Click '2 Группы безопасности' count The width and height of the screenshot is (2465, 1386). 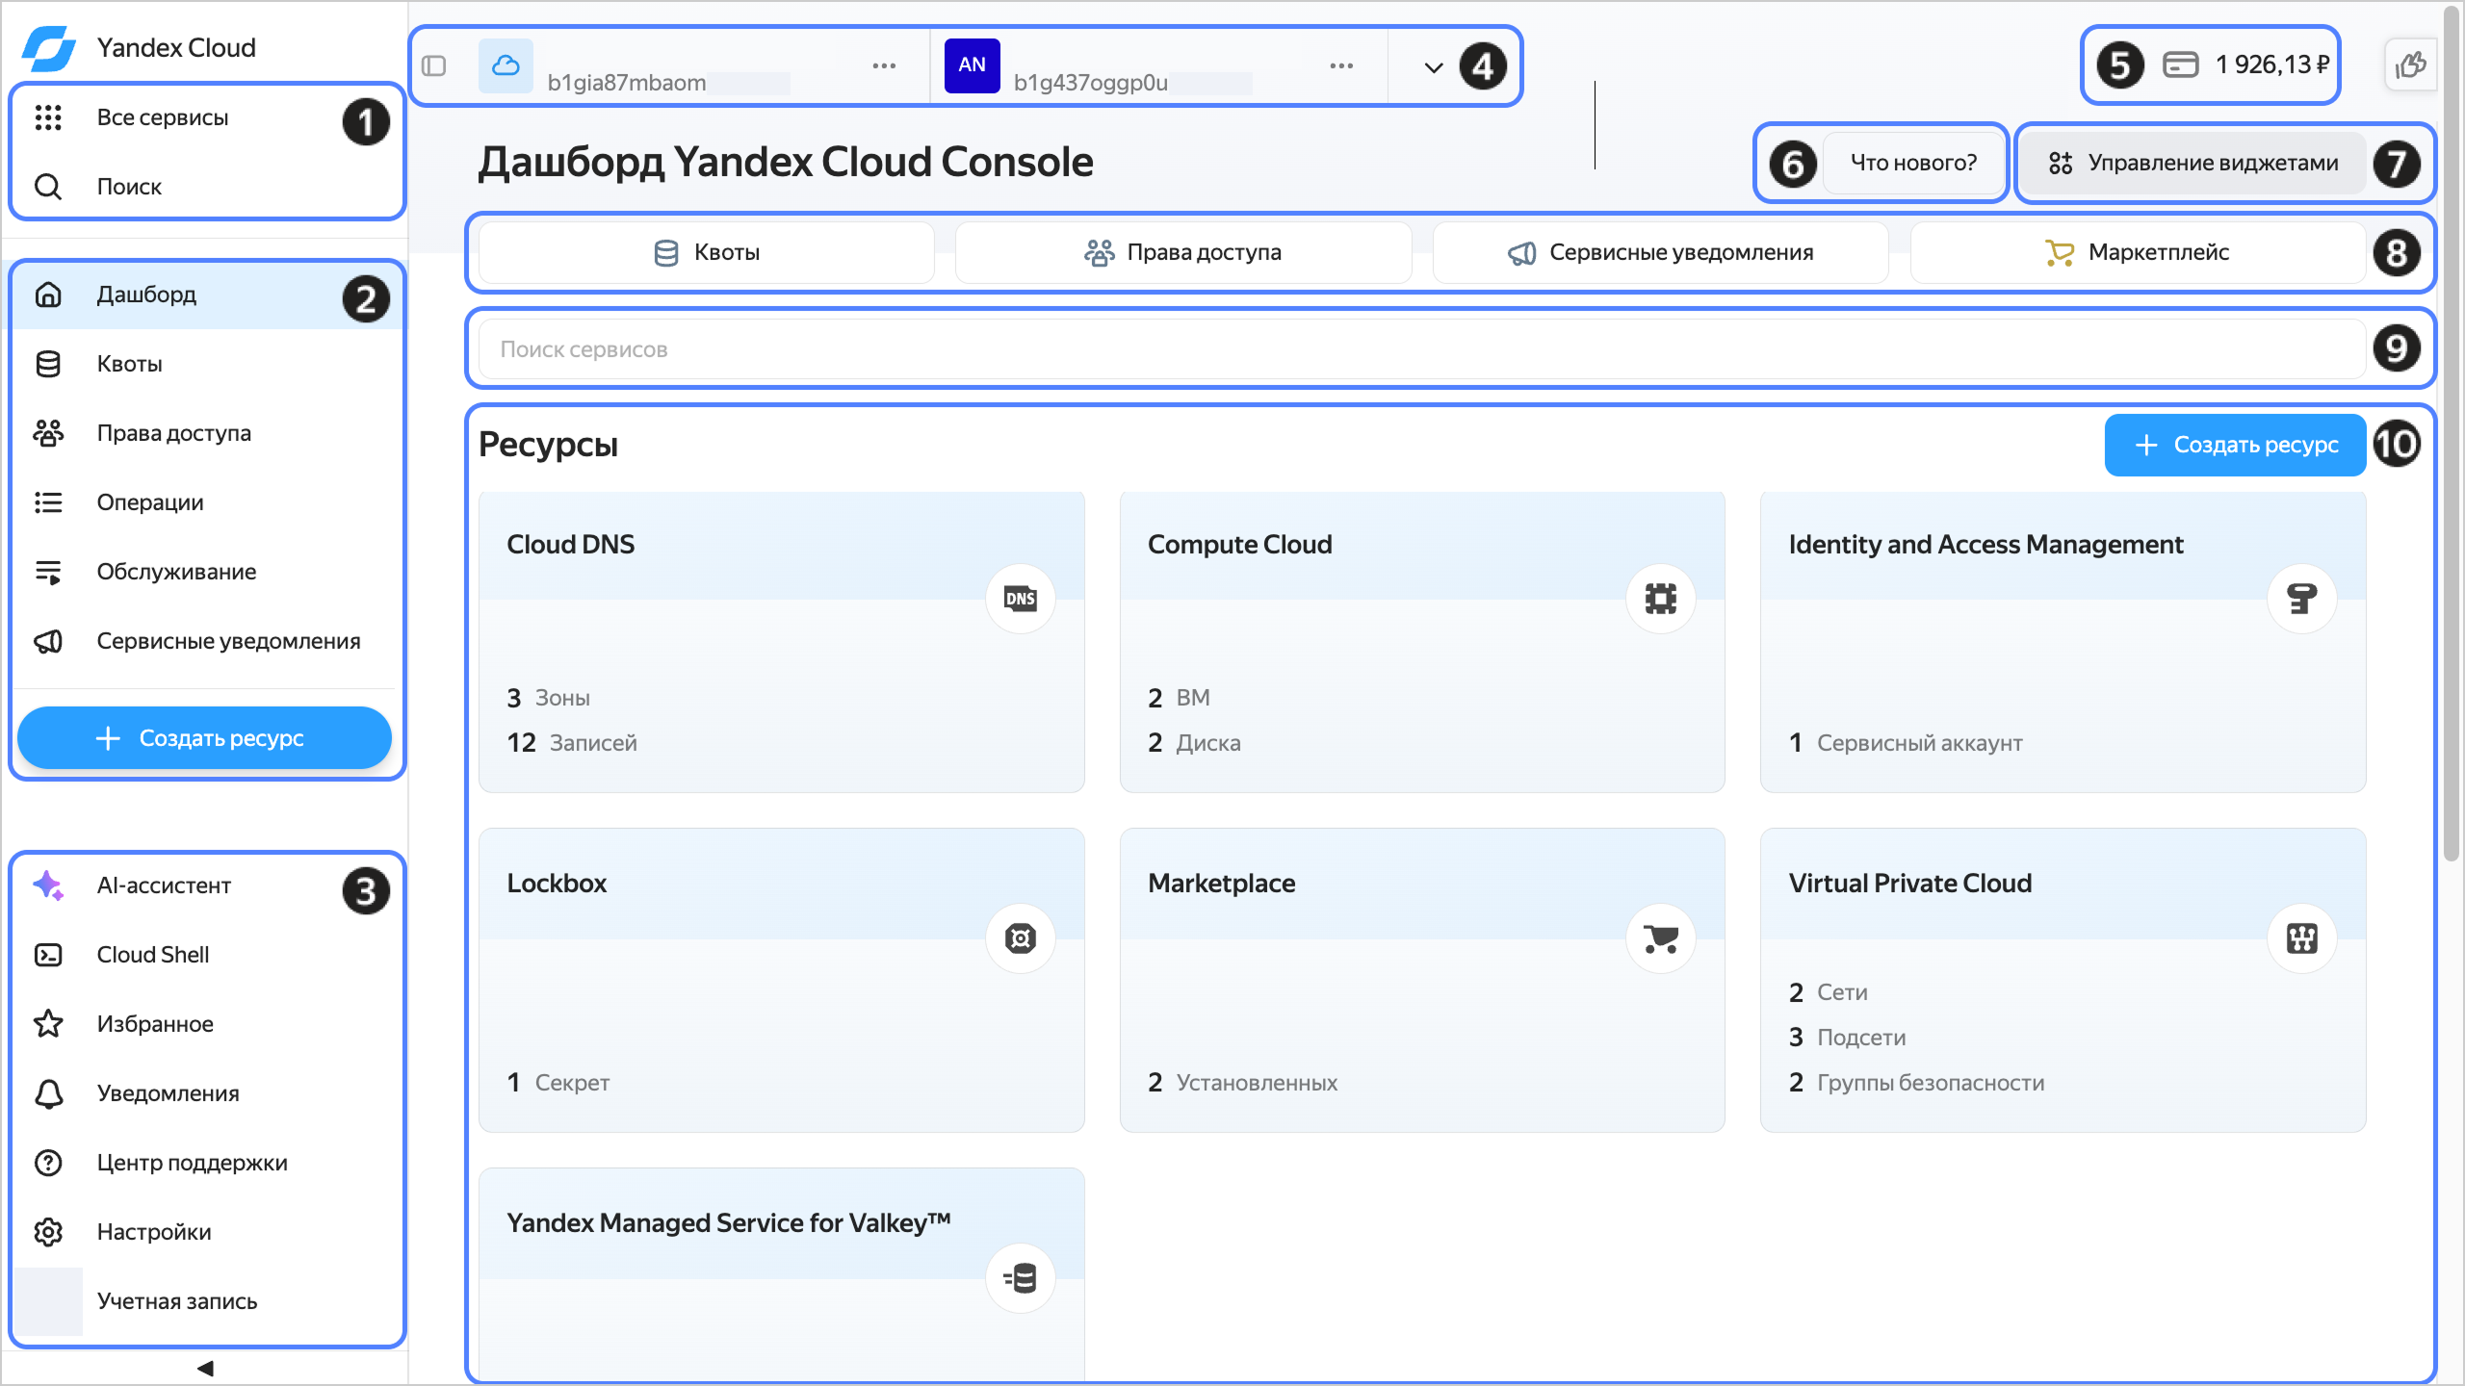(x=1917, y=1083)
